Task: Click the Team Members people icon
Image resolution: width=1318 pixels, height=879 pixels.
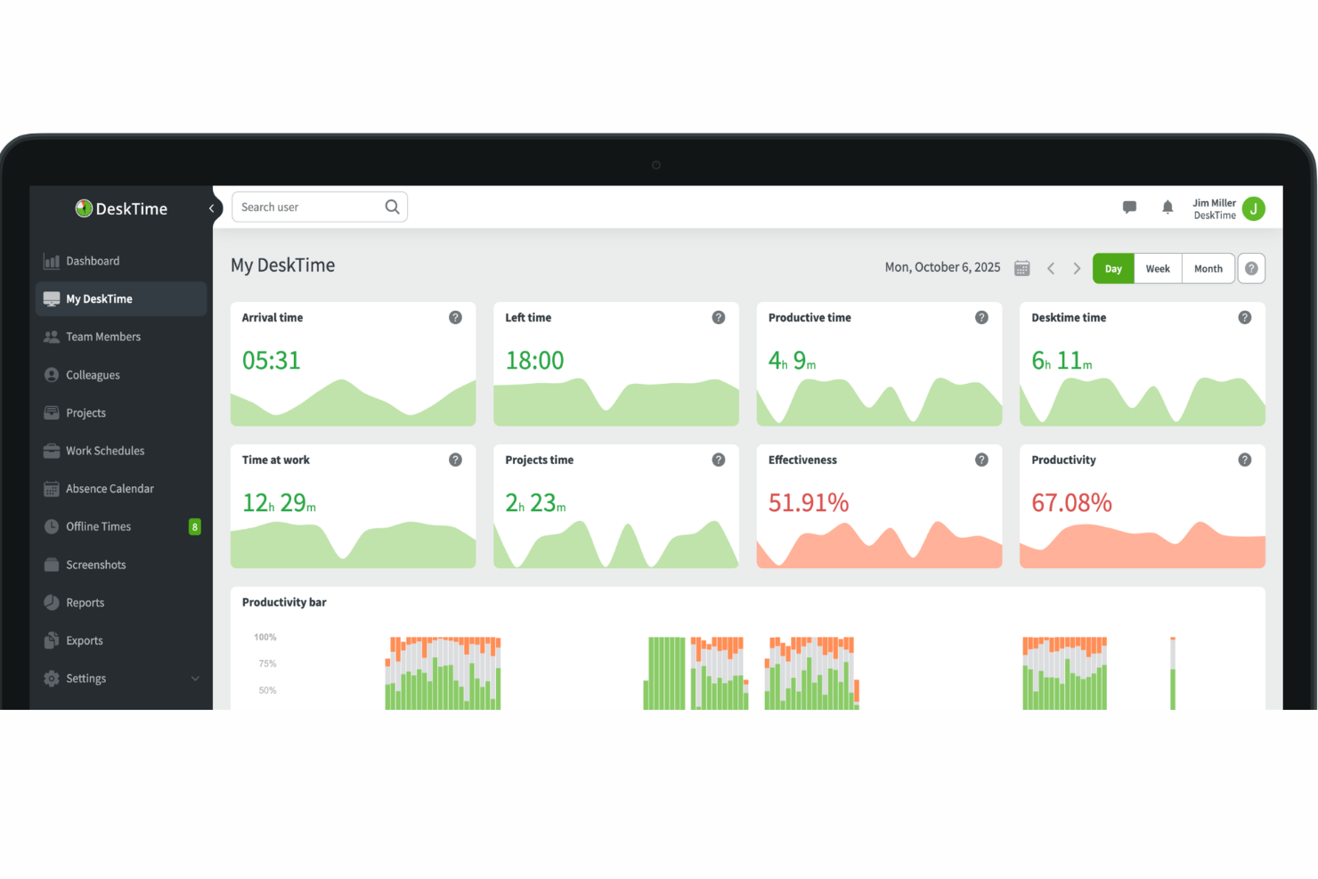Action: point(52,337)
